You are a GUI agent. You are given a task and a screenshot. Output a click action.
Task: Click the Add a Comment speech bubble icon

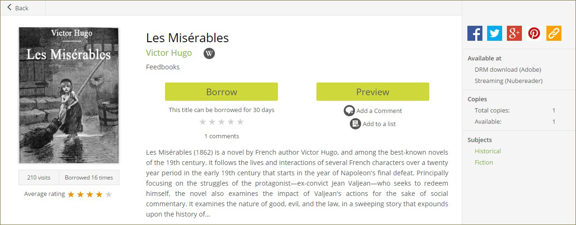(349, 111)
